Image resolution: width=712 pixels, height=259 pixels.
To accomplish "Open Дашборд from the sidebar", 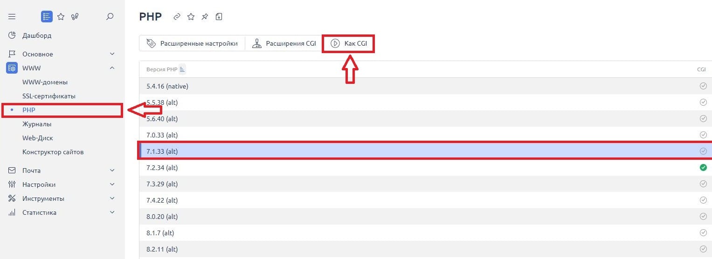I will 37,35.
